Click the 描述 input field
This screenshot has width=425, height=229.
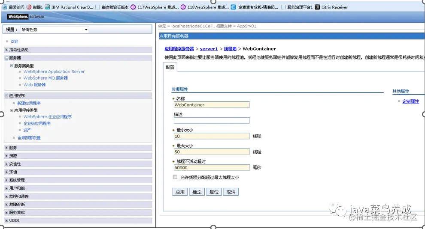[x=212, y=121]
